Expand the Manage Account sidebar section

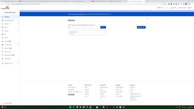point(18,63)
